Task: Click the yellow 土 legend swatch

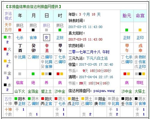Action: tap(5, 61)
